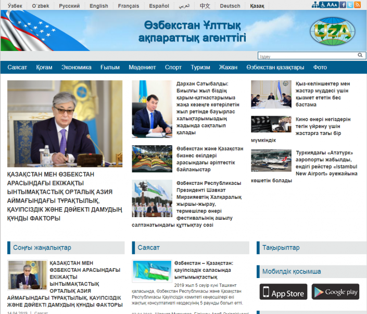The image size is (367, 314).
Task: Open the Kazakhstan–Uzbekistan flags thumbnail
Action: pos(152,271)
